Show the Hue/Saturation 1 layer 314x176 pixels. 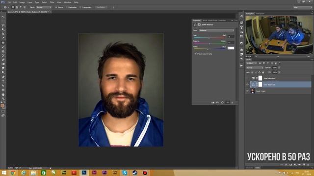[247, 78]
